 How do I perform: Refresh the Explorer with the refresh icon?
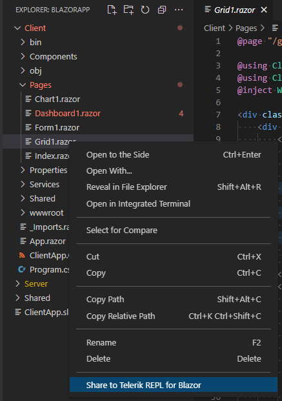pos(145,10)
